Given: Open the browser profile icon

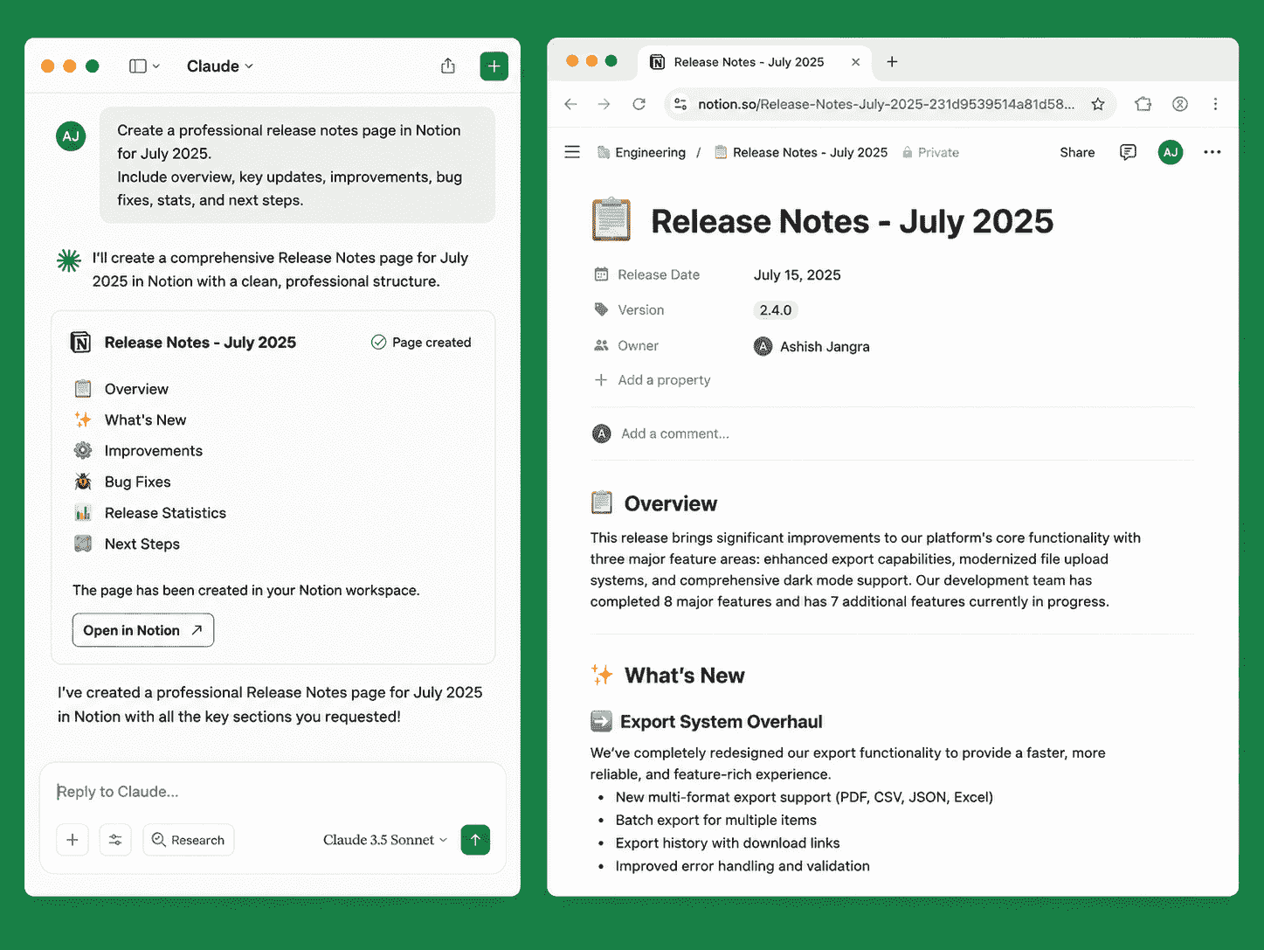Looking at the screenshot, I should pyautogui.click(x=1180, y=104).
